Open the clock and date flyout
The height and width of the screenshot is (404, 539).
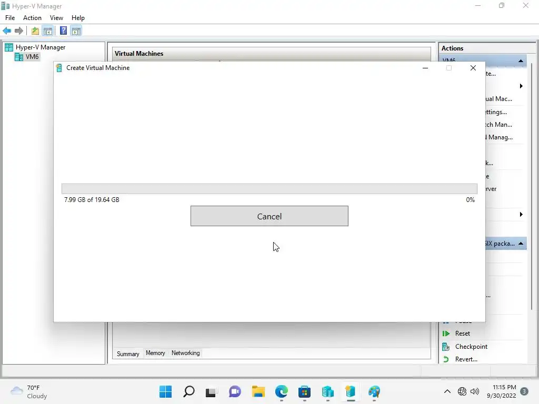[x=502, y=391]
